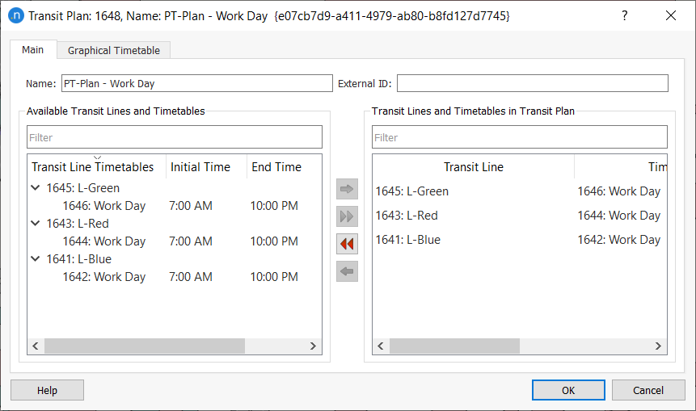
Task: Collapse the 1643: L-Red tree node
Action: point(35,224)
